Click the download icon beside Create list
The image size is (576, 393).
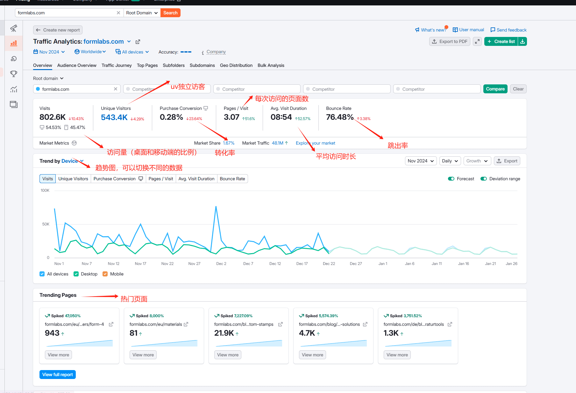pyautogui.click(x=523, y=41)
